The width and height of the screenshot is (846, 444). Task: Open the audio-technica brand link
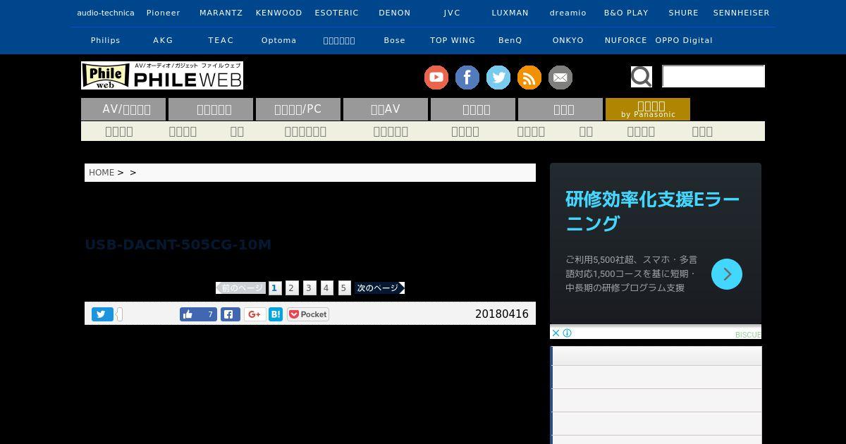click(x=106, y=13)
